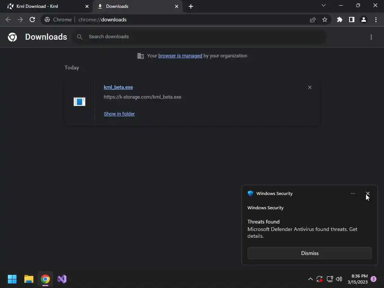This screenshot has height=288, width=384.
Task: Click Show in folder link
Action: [119, 114]
